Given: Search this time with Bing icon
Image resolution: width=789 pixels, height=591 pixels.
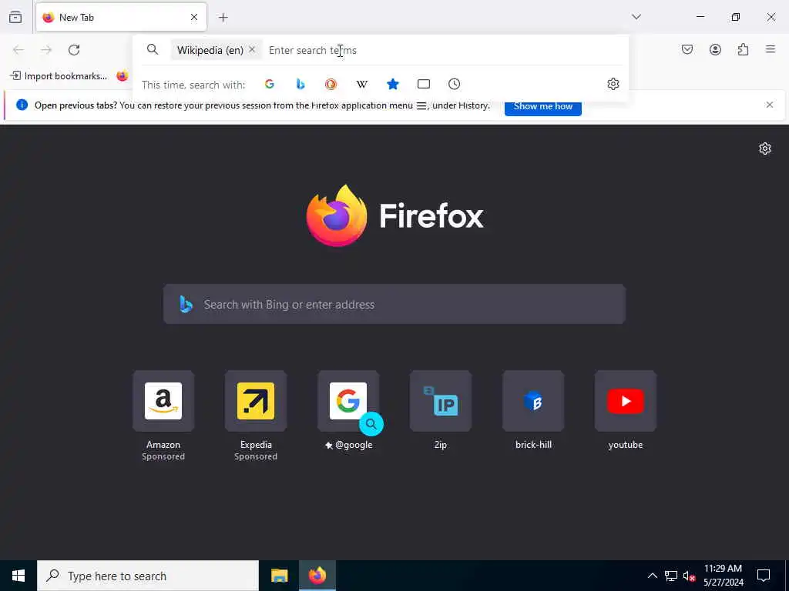Looking at the screenshot, I should [300, 84].
